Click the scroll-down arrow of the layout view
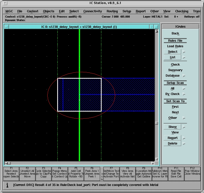204x193 pixels. pos(157,159)
